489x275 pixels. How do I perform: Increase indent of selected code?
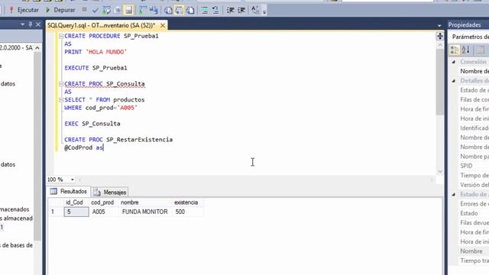coord(241,10)
